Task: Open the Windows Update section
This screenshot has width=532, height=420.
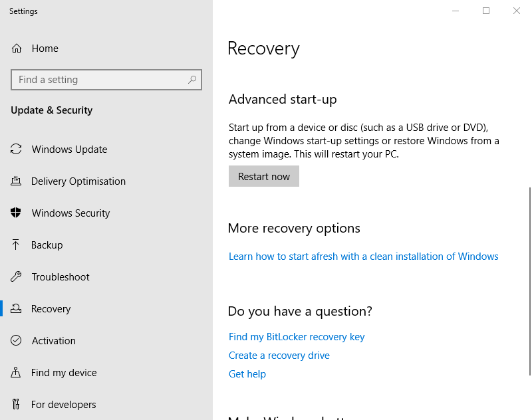Action: pos(69,150)
